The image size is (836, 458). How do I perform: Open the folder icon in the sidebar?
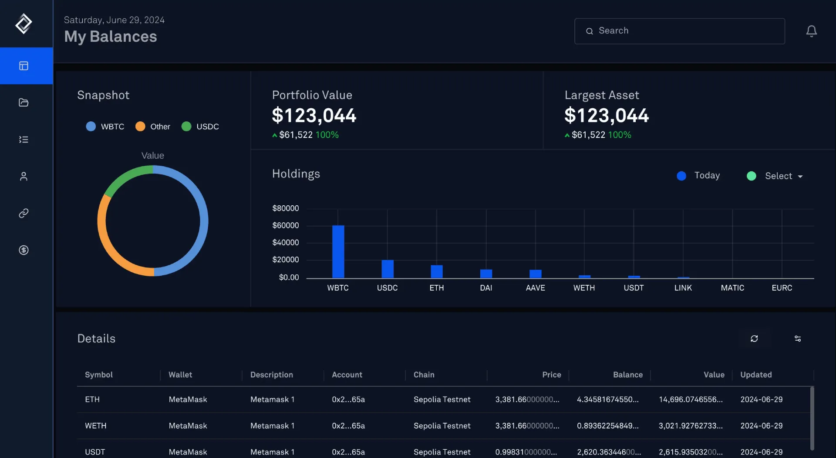click(x=24, y=103)
